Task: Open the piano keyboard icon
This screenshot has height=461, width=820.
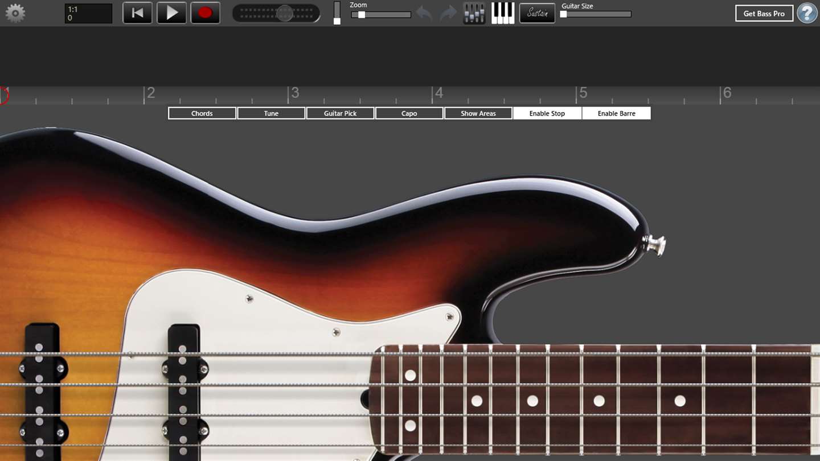Action: click(x=503, y=13)
